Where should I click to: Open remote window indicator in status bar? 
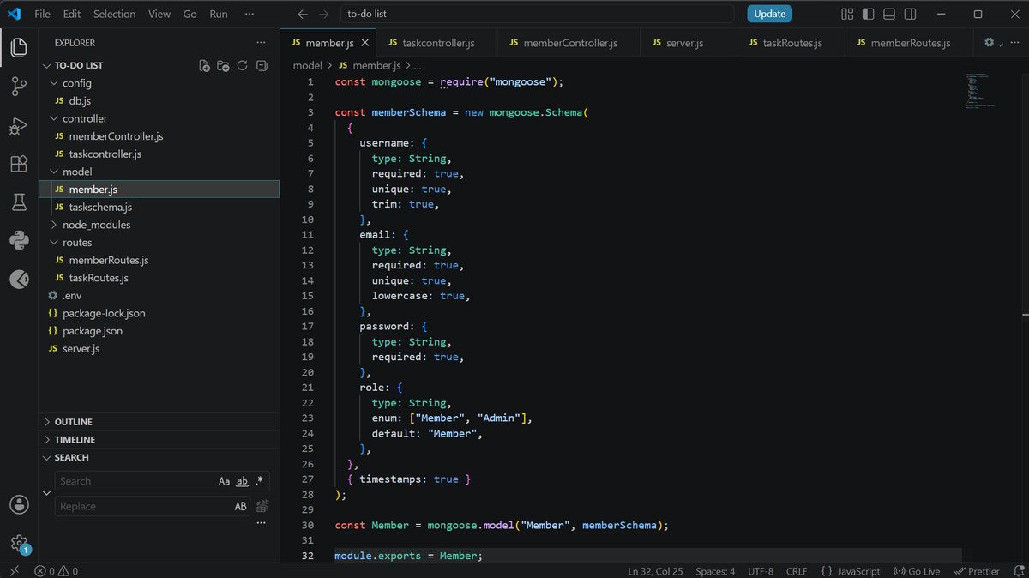click(14, 571)
